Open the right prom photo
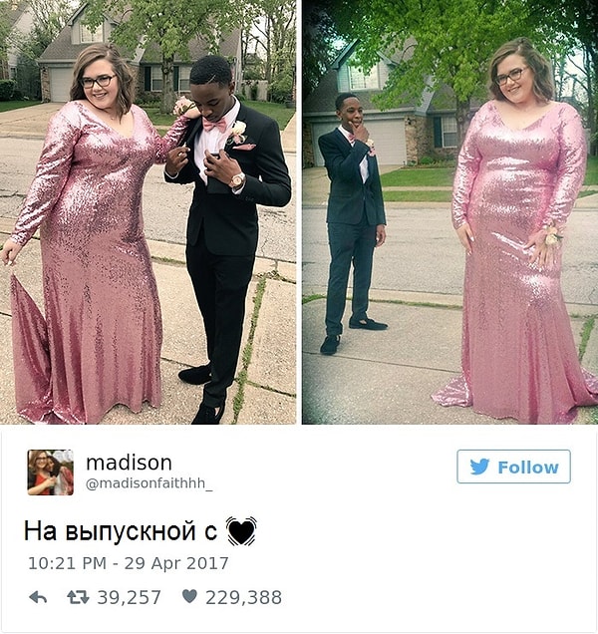 [x=450, y=212]
